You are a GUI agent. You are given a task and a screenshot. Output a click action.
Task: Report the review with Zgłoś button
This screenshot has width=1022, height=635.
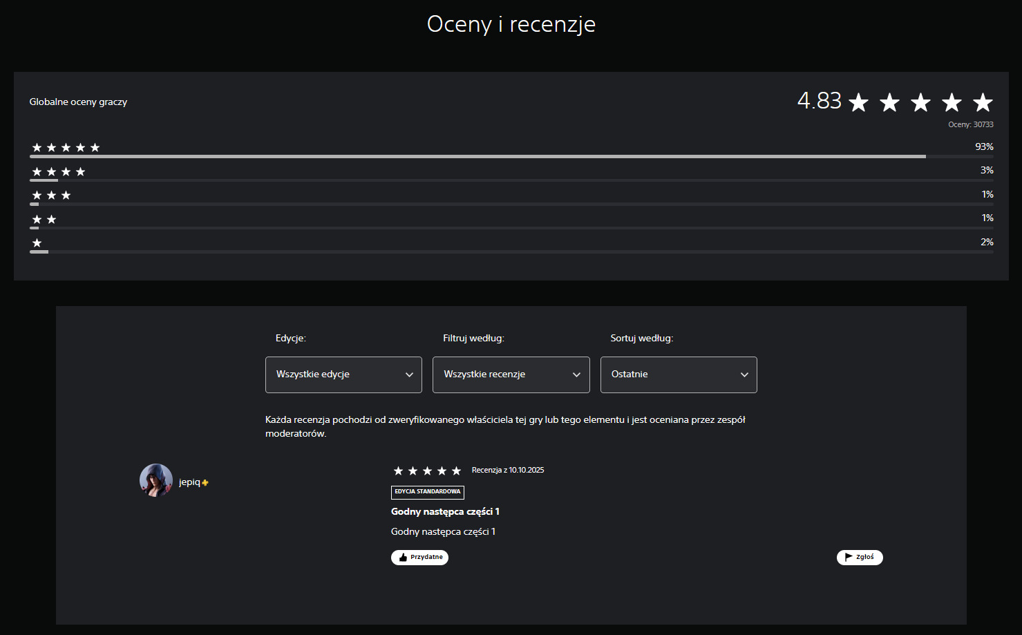pyautogui.click(x=859, y=558)
